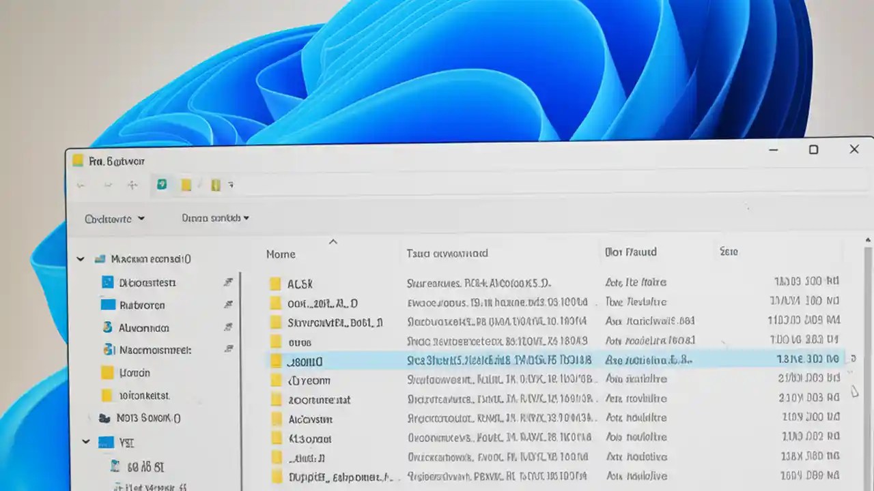Viewport: 874px width, 491px height.
Task: Open the 'Chdttovrte' command bar menu
Action: tap(114, 218)
